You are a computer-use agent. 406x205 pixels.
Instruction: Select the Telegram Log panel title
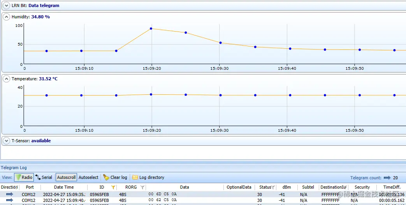point(14,168)
